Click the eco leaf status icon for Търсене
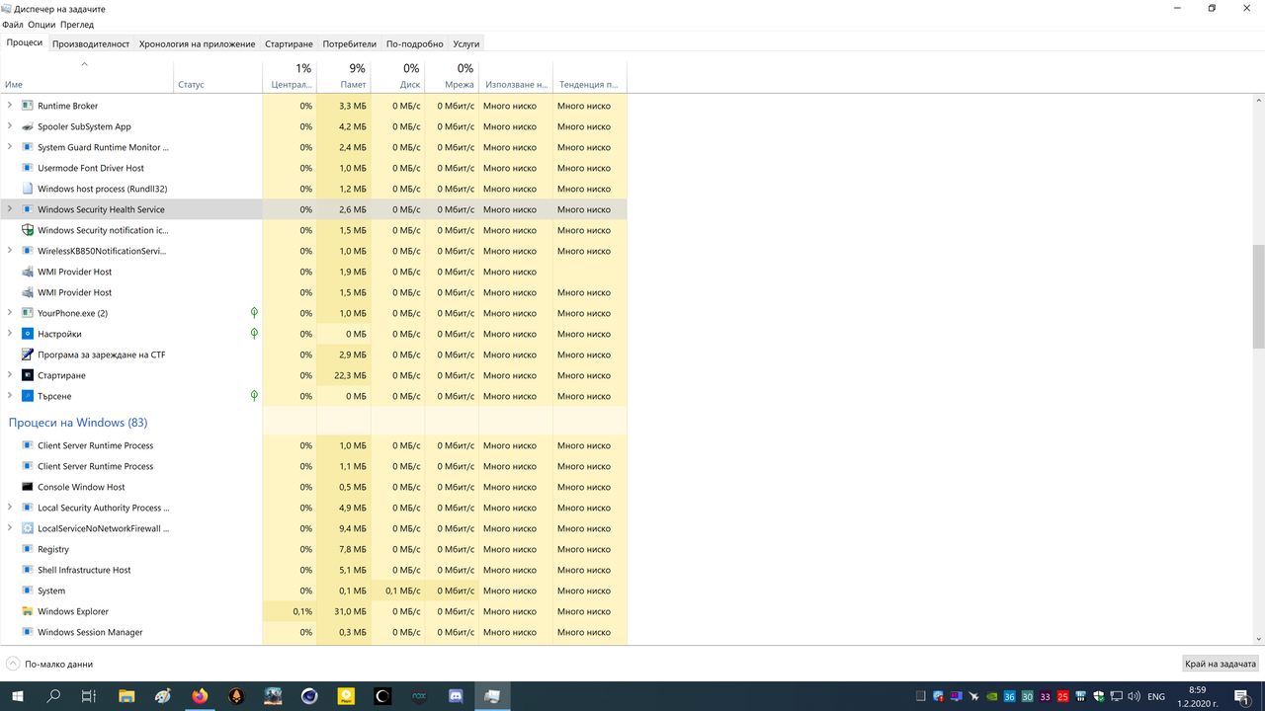Screen dimensions: 1265x711 254,396
